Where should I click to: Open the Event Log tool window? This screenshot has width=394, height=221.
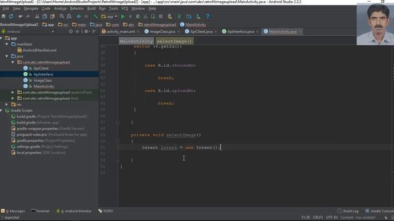pyautogui.click(x=348, y=211)
